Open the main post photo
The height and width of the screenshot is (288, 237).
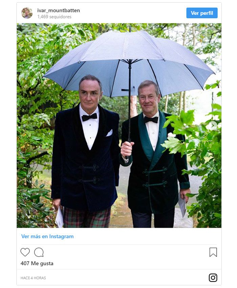click(119, 125)
